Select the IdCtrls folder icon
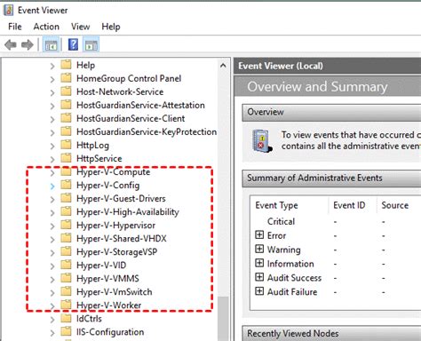This screenshot has height=341, width=421. [x=66, y=318]
